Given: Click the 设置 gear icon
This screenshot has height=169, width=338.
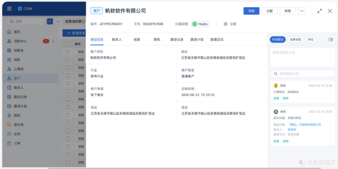Looking at the screenshot, I should pos(225,24).
